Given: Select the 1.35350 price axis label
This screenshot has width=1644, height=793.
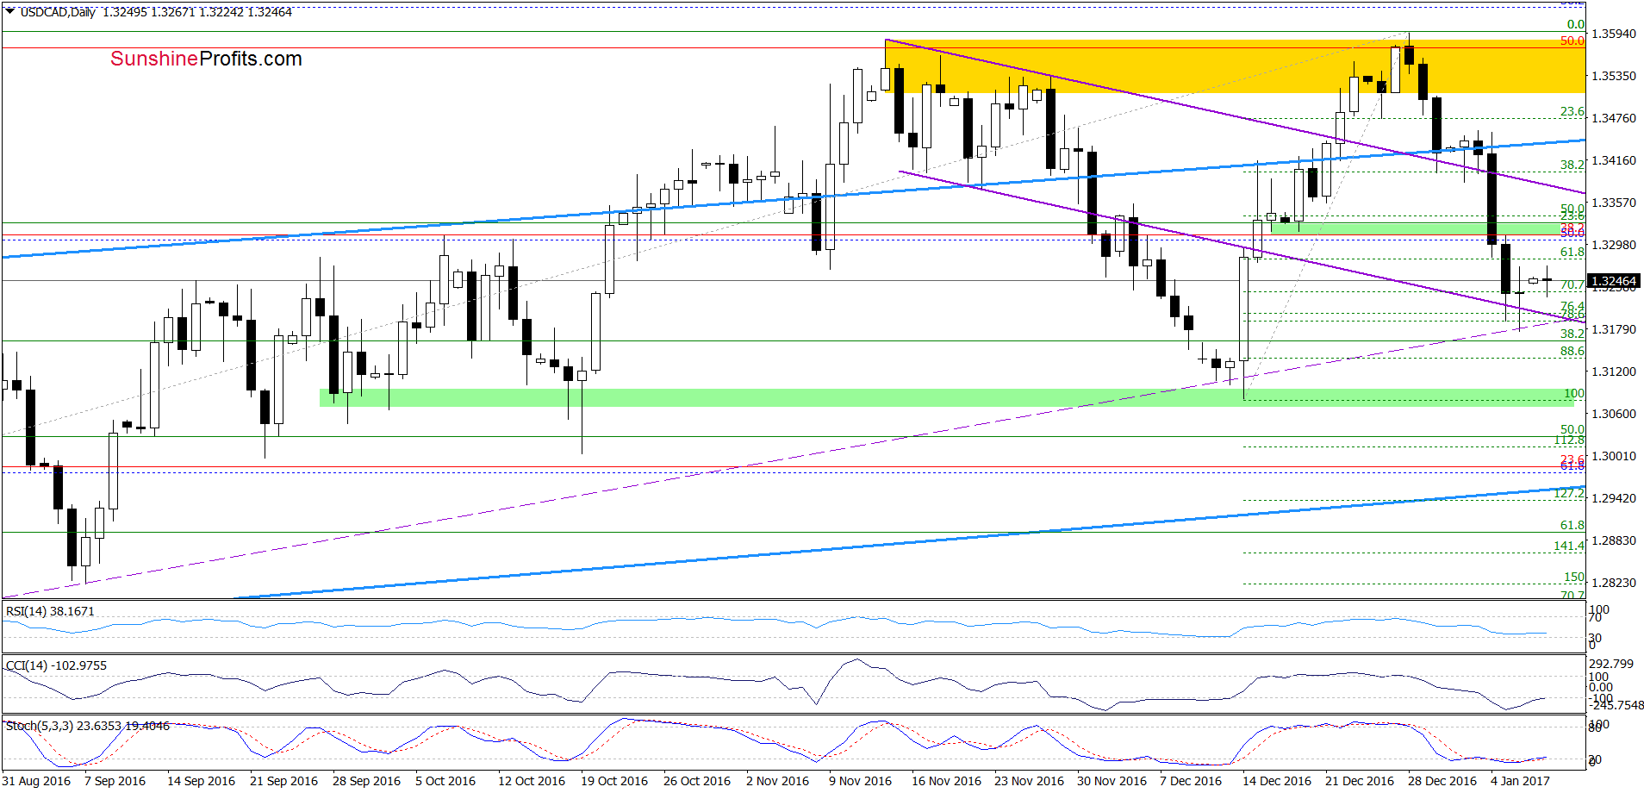Looking at the screenshot, I should 1614,76.
